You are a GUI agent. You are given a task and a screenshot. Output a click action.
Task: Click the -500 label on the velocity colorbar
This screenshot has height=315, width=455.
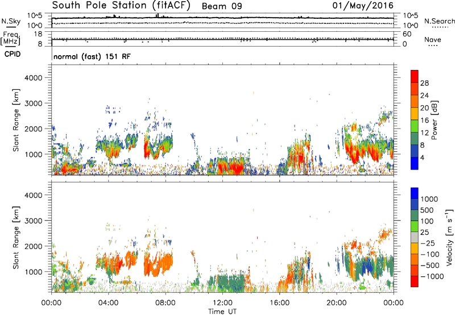430,266
